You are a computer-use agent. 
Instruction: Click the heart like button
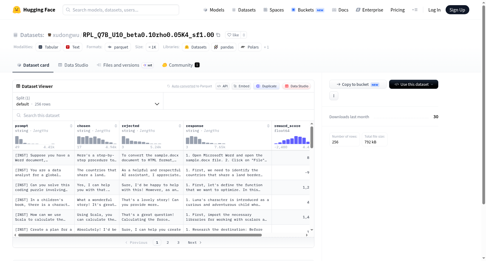click(x=233, y=35)
